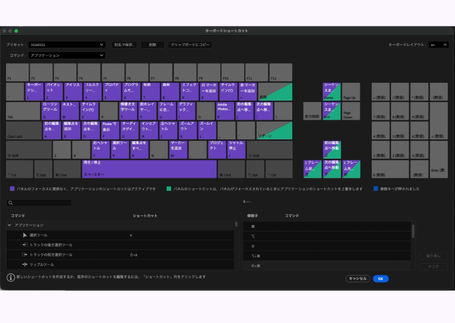Click the blue OK button
This screenshot has height=323, width=455.
(380, 279)
